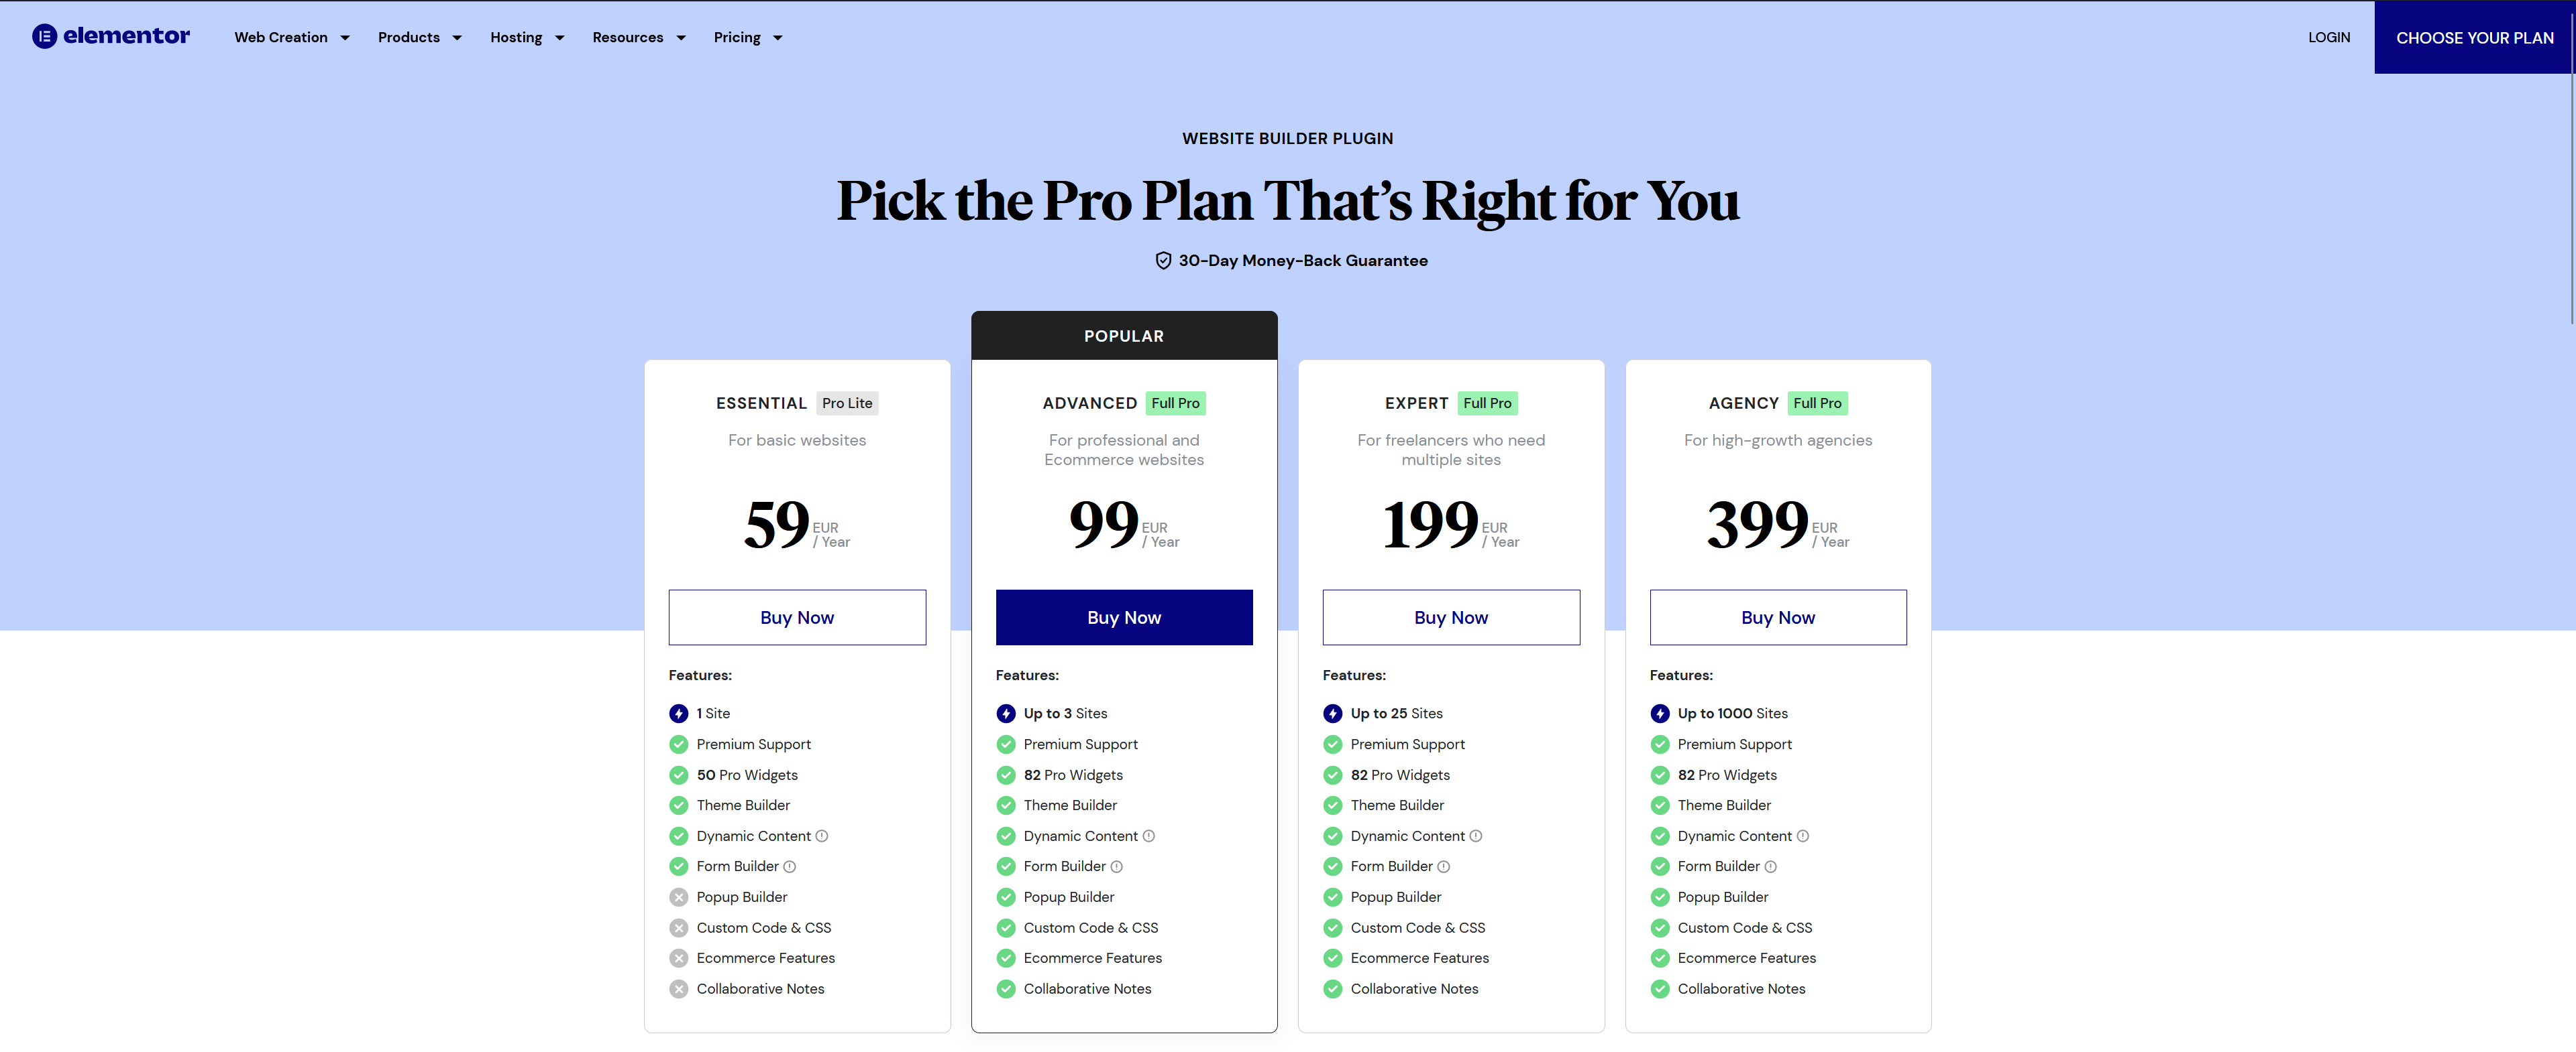Click lightning icon beside Up to 1000 Sites
2576x1052 pixels.
pyautogui.click(x=1660, y=714)
